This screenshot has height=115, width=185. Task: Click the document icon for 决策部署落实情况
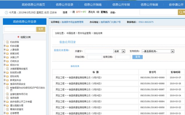7,69
